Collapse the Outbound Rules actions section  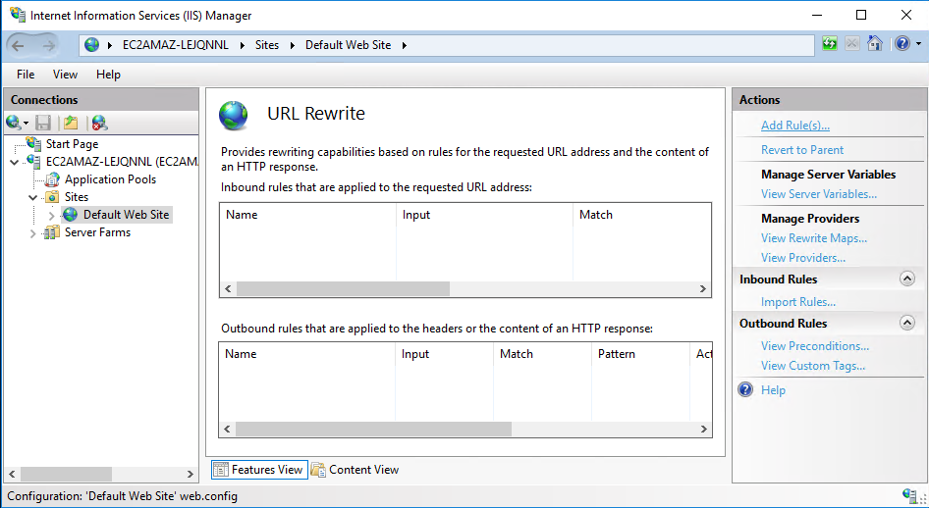[906, 324]
